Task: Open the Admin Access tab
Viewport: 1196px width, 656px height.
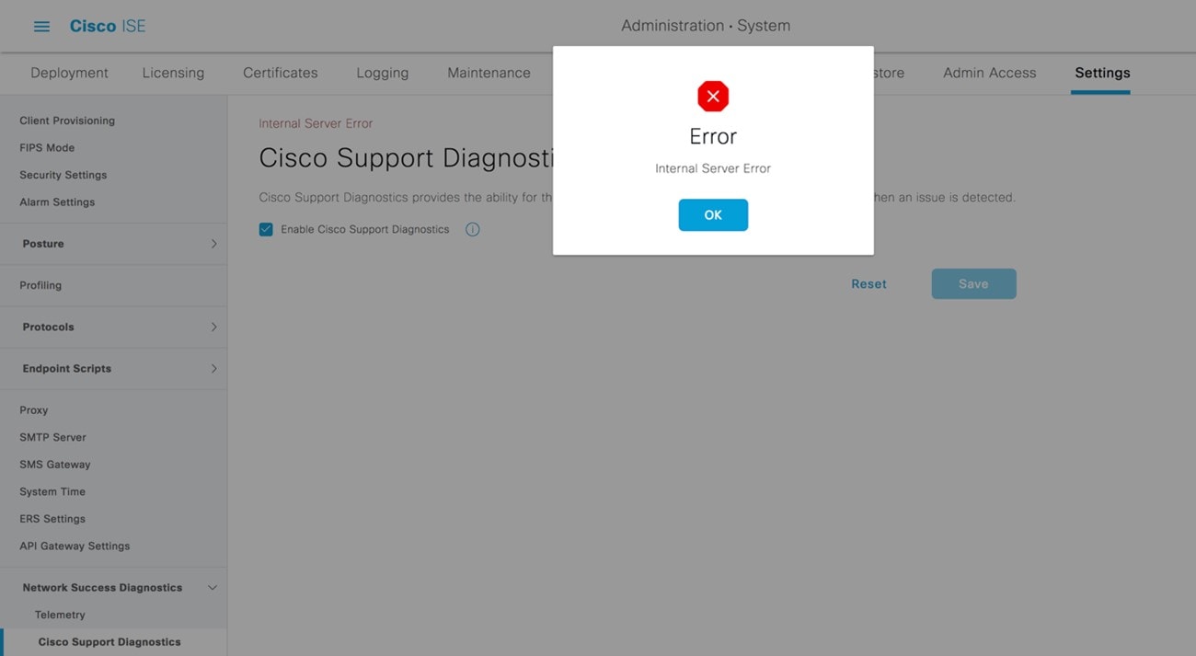Action: click(x=989, y=73)
